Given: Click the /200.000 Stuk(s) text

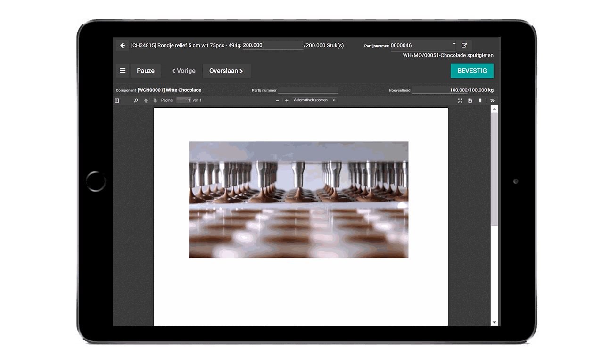Looking at the screenshot, I should (x=324, y=45).
